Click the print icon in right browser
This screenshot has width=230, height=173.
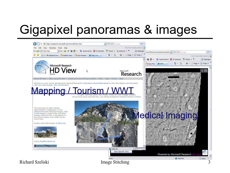[x=187, y=63]
